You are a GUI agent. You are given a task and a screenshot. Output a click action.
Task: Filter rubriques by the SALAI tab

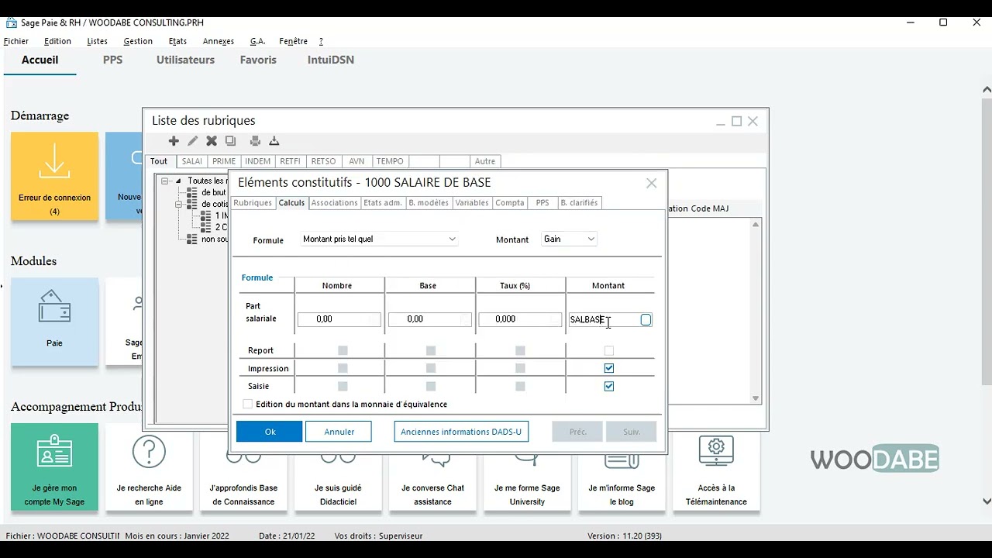[191, 161]
